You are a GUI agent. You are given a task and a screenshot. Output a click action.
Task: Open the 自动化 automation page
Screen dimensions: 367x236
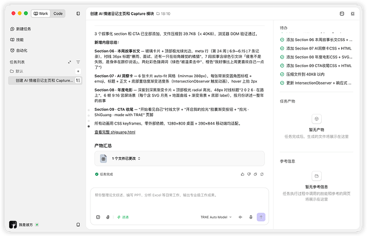(x=19, y=51)
